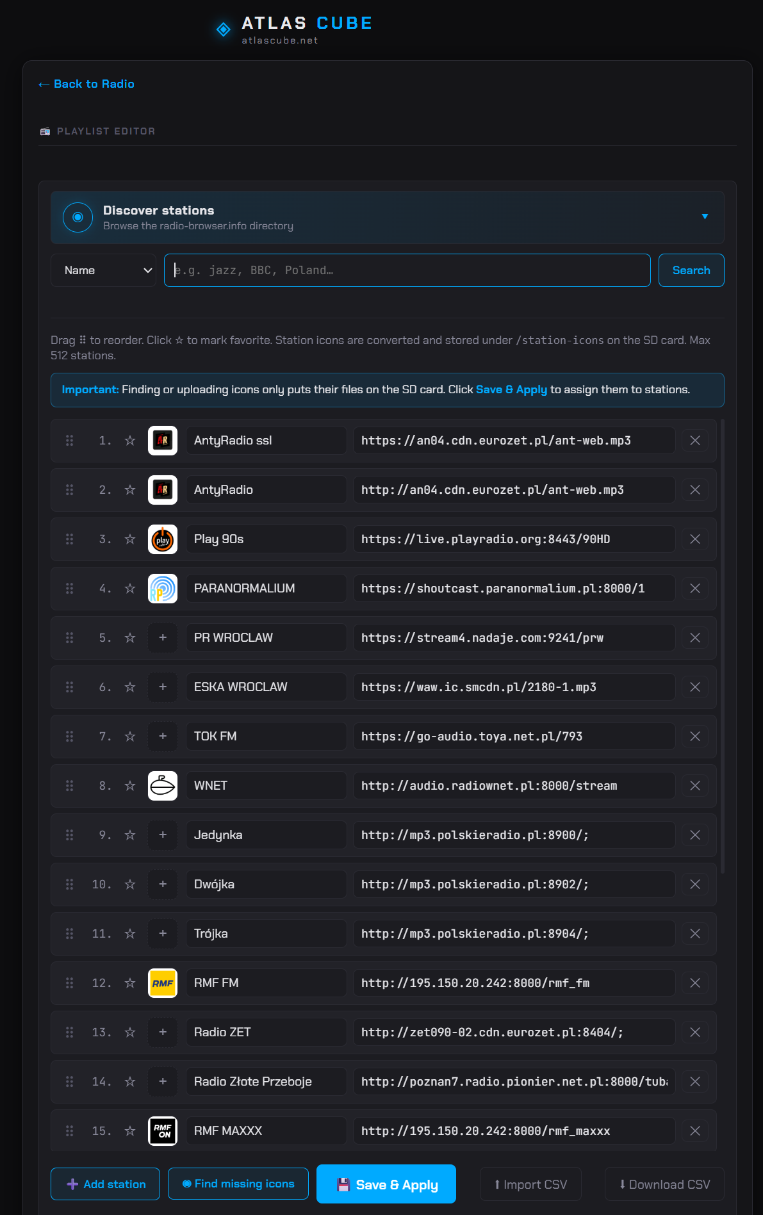Open the Name search-type dropdown
The width and height of the screenshot is (763, 1215).
coord(103,270)
